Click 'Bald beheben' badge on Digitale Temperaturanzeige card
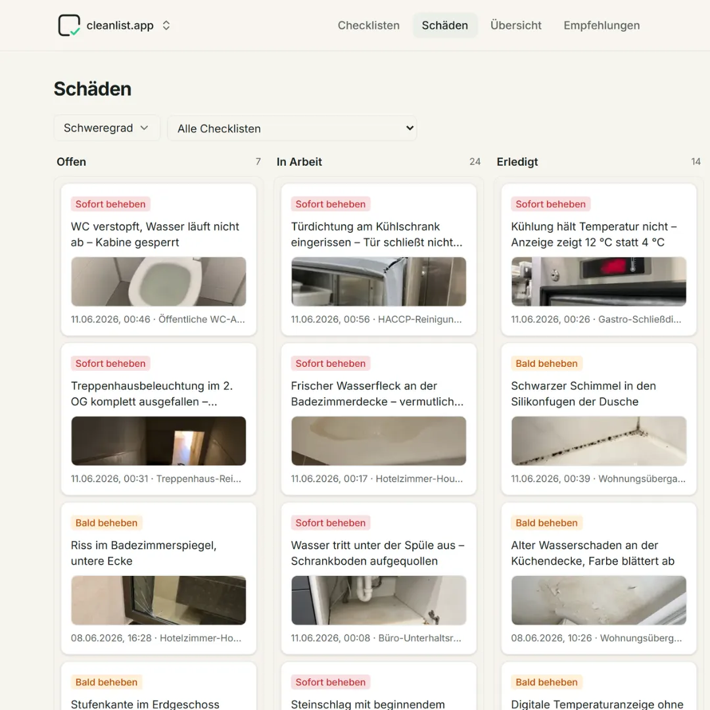Image resolution: width=710 pixels, height=710 pixels. click(546, 682)
